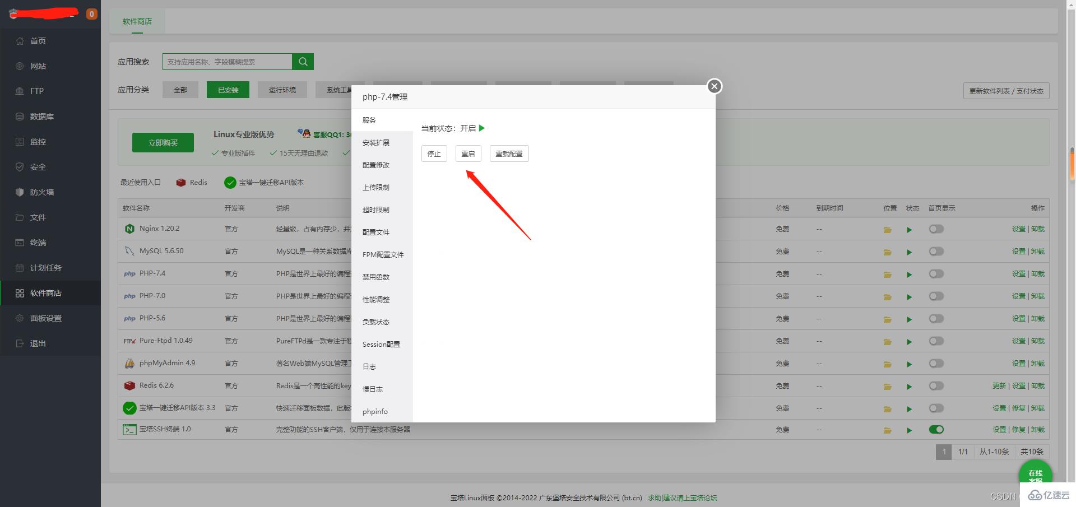The height and width of the screenshot is (507, 1076).
Task: Toggle homepage display for PHP-5.6
Action: [x=936, y=318]
